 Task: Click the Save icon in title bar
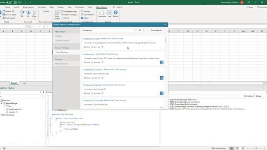(15, 2)
